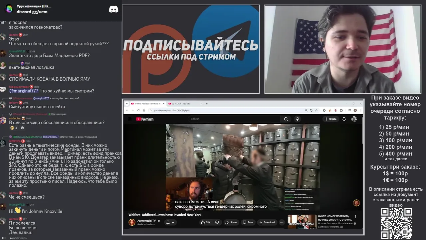Image resolution: width=426 pixels, height=240 pixels.
Task: Click the MIB2024 username in chat
Action: 15,141
